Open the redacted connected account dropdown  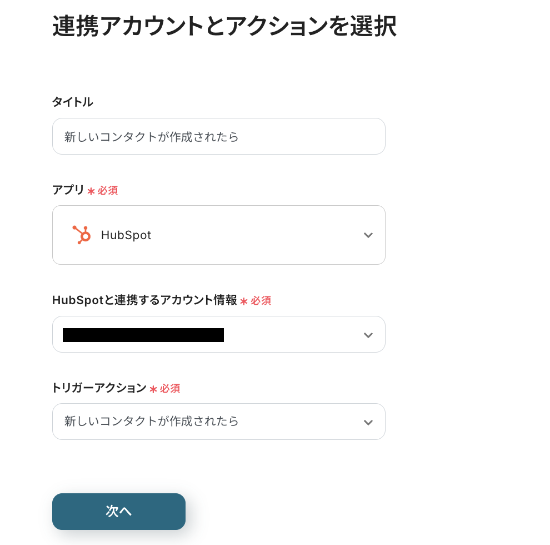point(218,334)
